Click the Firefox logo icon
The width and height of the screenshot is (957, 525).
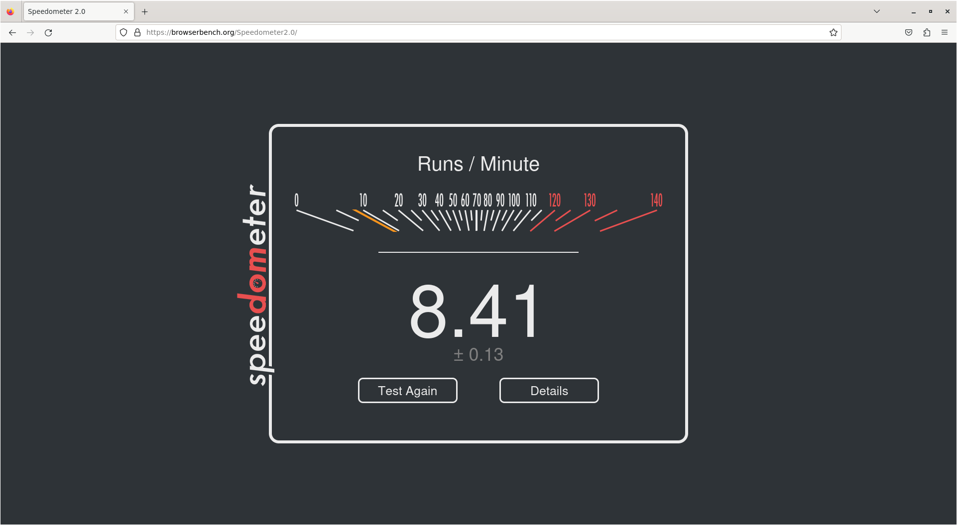pos(10,11)
